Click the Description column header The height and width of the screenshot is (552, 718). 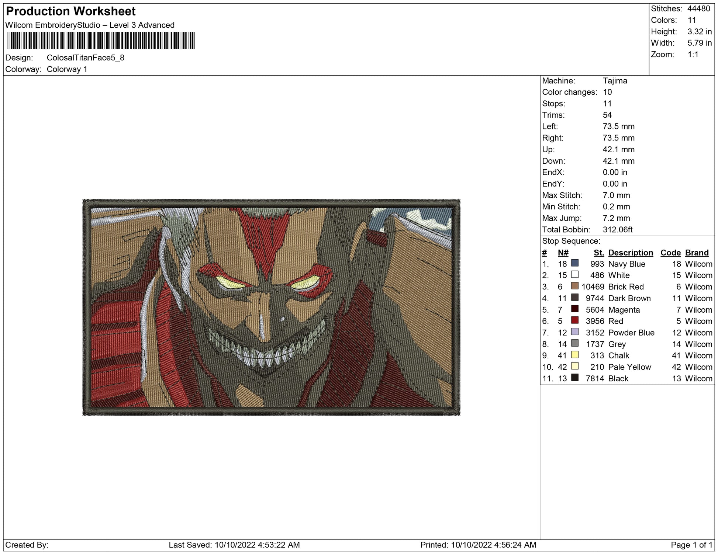630,253
